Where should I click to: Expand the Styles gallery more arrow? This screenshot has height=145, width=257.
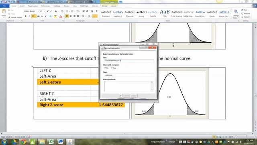click(x=231, y=17)
